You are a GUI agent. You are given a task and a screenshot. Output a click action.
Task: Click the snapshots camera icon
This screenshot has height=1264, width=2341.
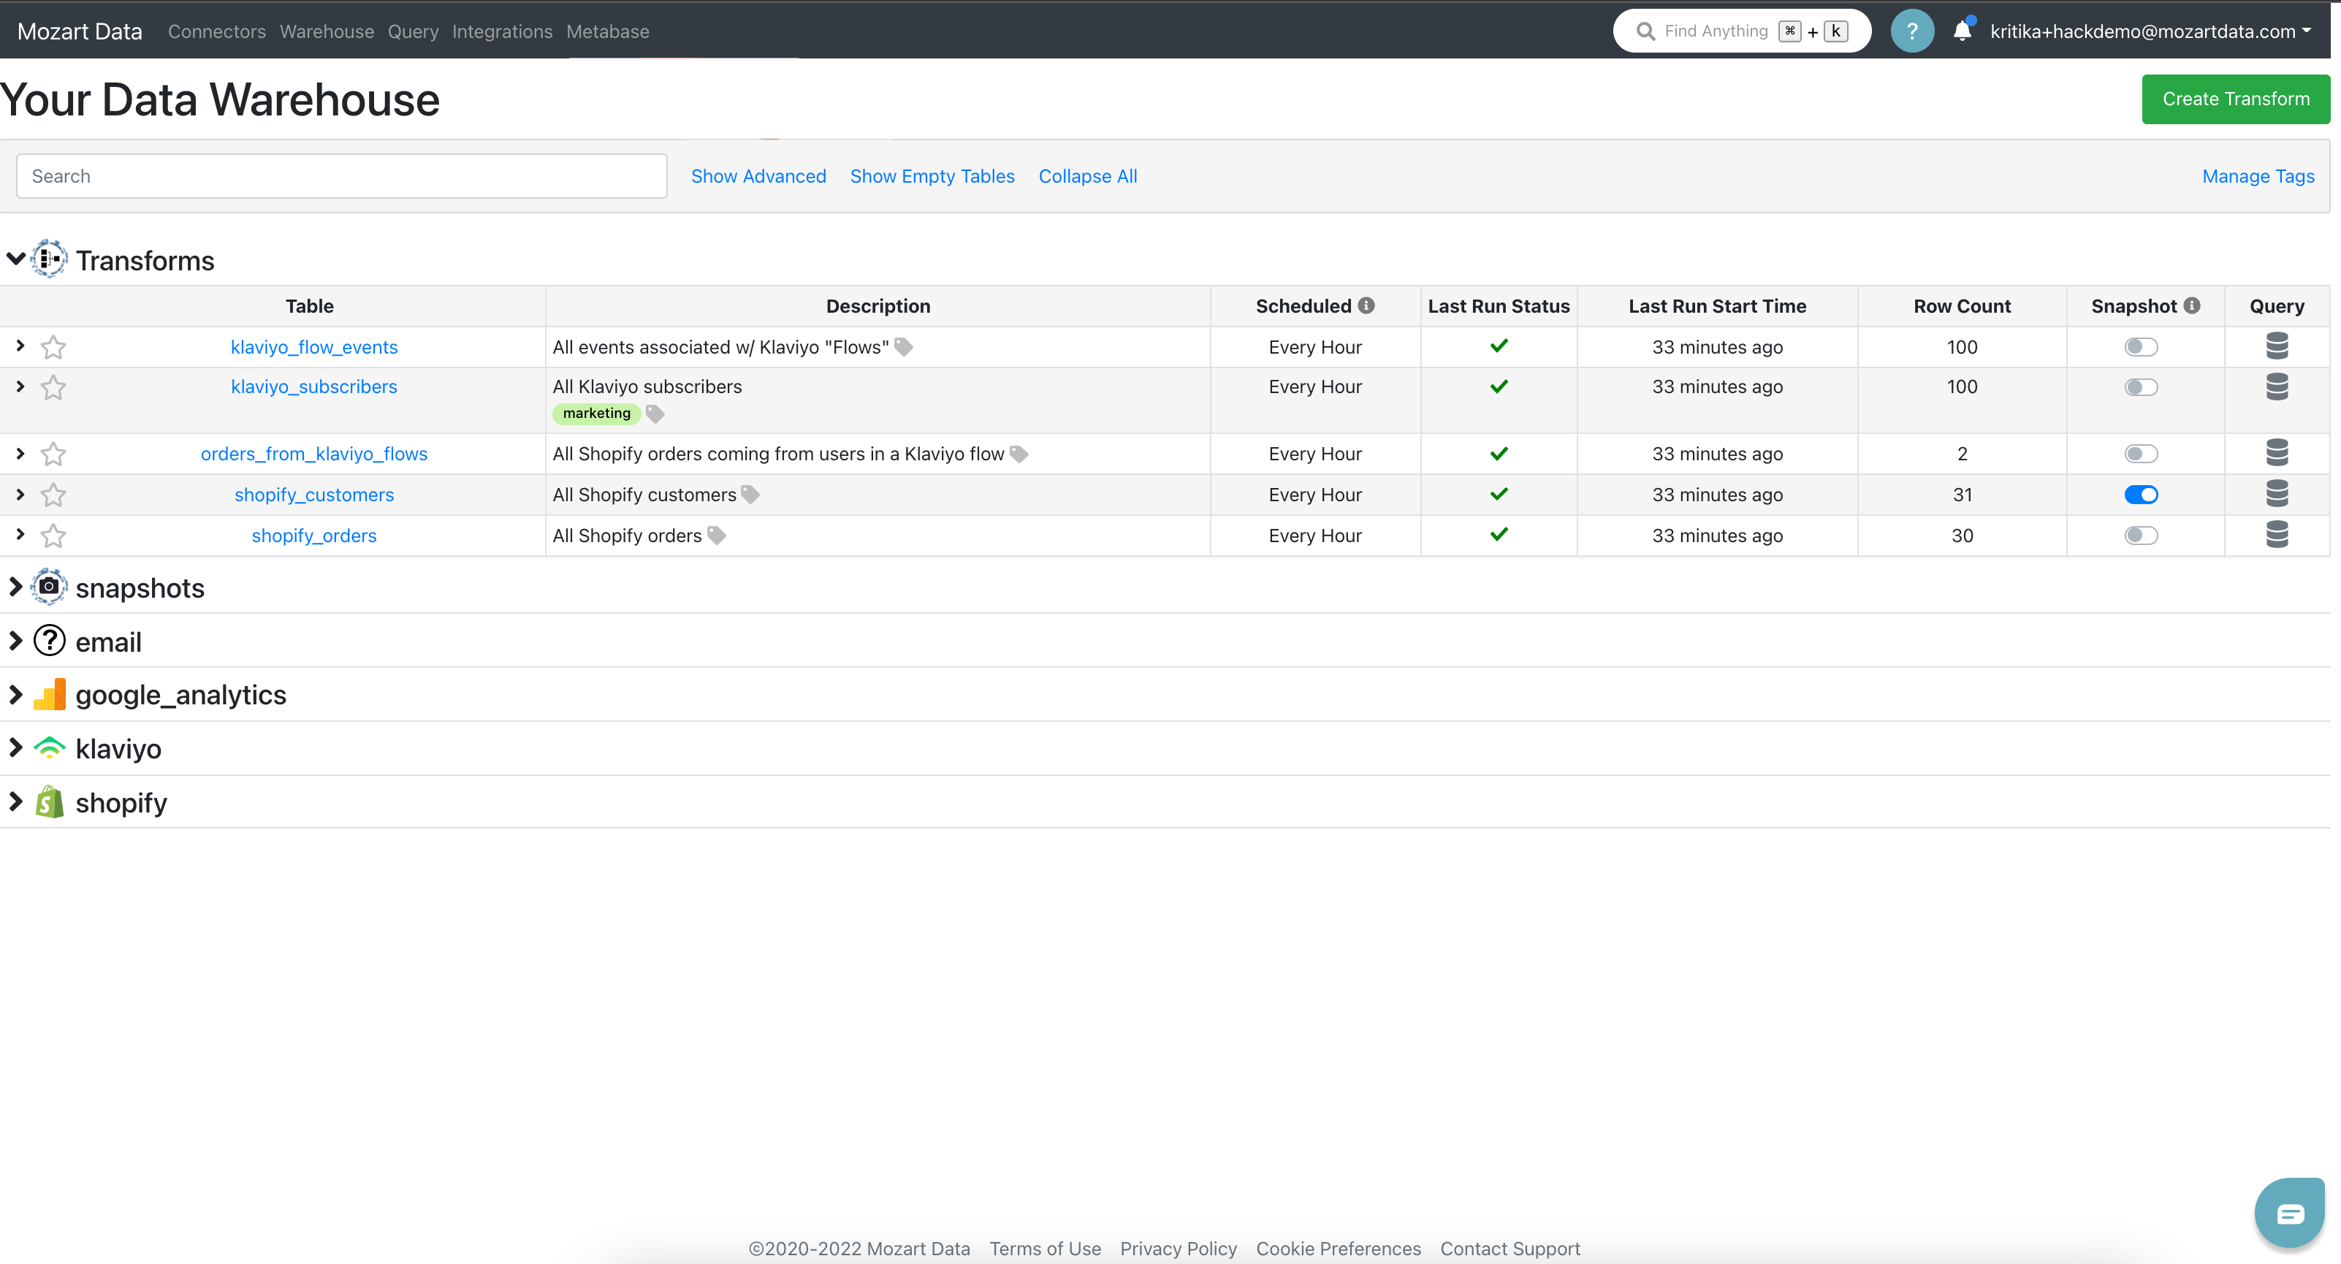coord(49,587)
